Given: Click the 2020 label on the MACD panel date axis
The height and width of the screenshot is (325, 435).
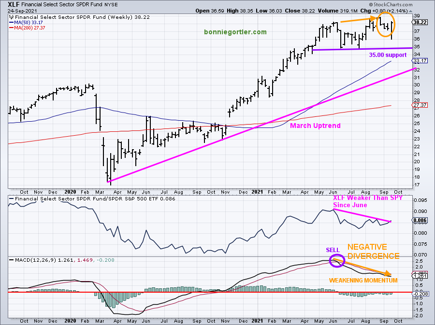Looking at the screenshot, I should 70,321.
